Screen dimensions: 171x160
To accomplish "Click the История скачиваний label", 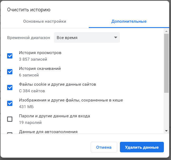I will tap(40, 69).
